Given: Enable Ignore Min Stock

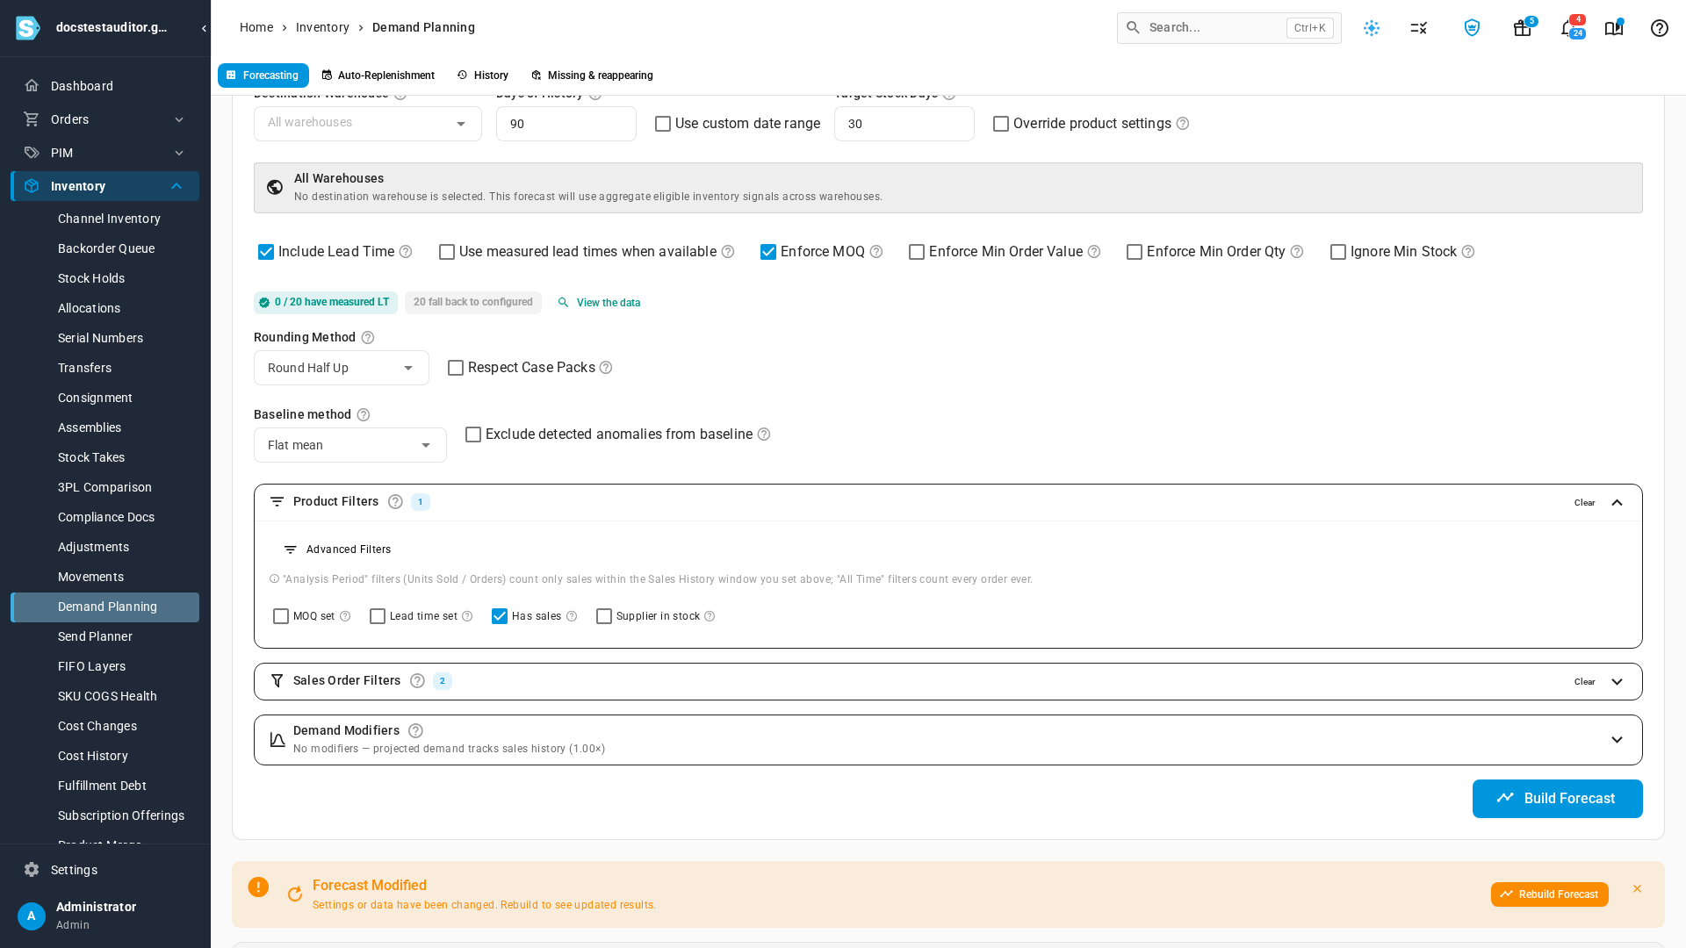Looking at the screenshot, I should tap(1338, 252).
